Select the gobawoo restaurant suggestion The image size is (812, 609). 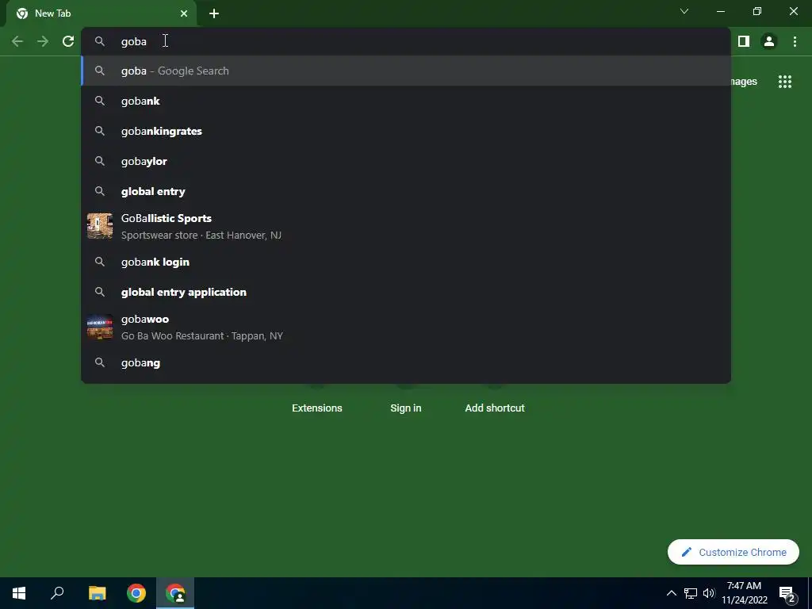[x=406, y=327]
